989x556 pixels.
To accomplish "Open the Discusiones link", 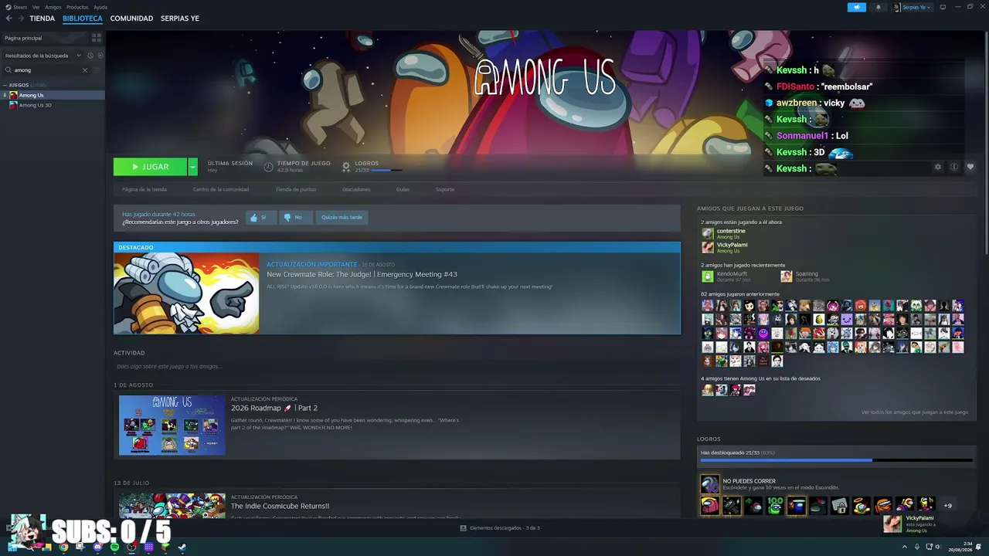I will (356, 189).
